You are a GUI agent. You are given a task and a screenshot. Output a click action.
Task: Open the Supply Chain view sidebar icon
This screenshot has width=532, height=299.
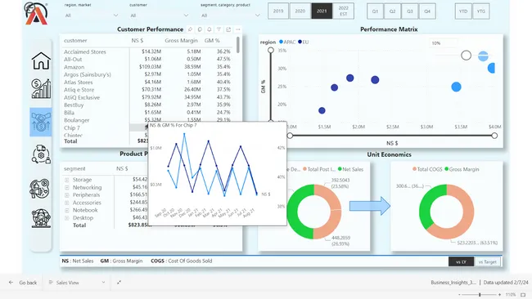41,154
